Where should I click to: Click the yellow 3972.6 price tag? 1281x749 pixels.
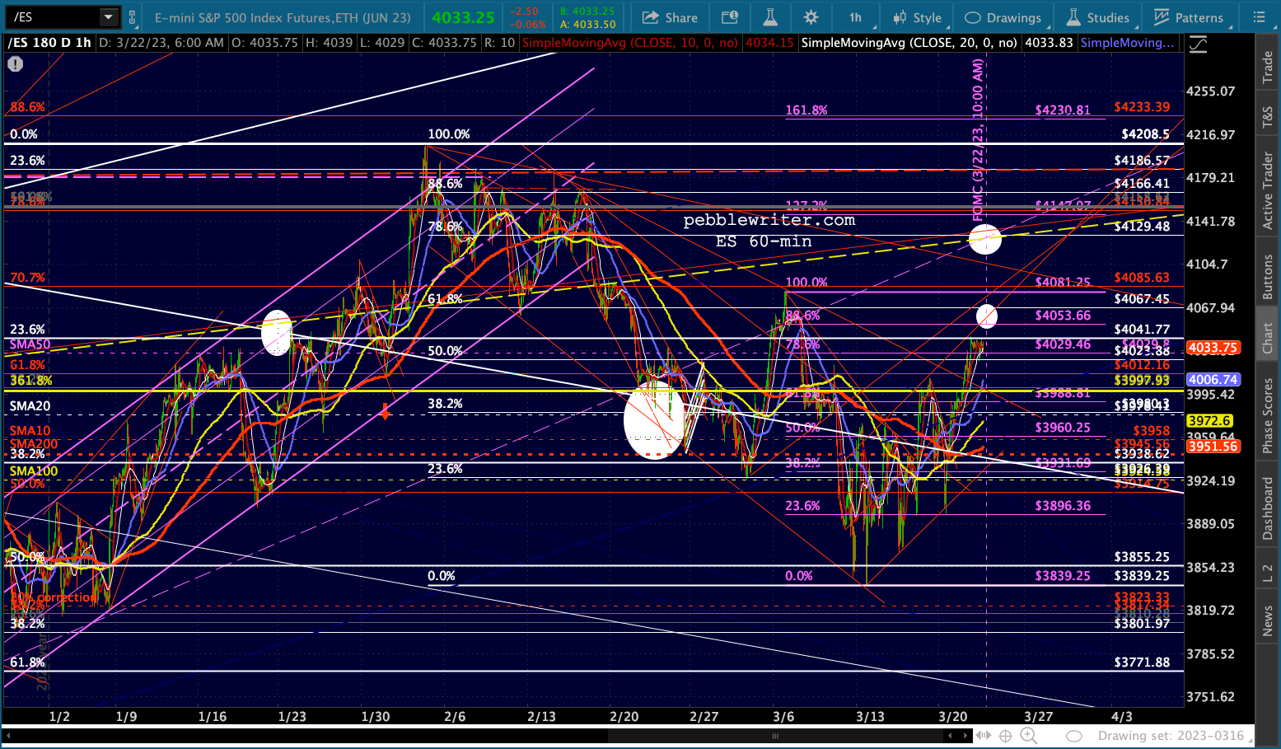[x=1209, y=421]
